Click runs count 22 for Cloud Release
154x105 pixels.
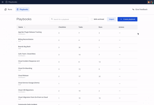pyautogui.click(x=100, y=76)
